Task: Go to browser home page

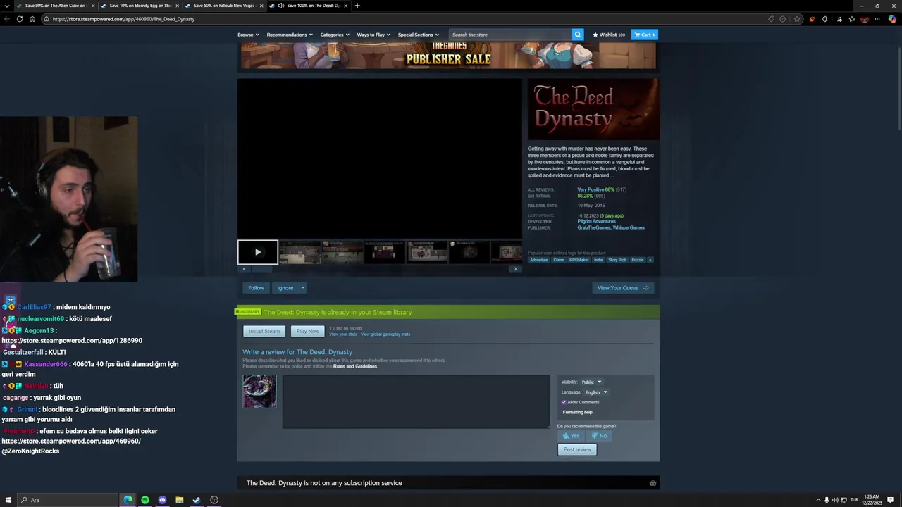Action: [32, 19]
